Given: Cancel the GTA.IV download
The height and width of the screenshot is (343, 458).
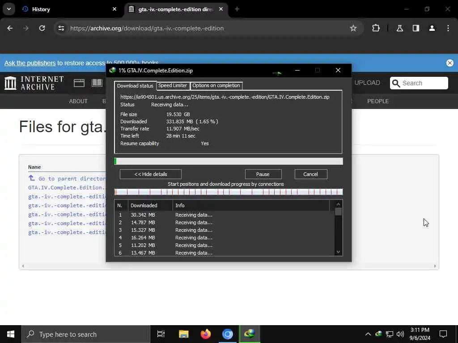Looking at the screenshot, I should [x=311, y=174].
